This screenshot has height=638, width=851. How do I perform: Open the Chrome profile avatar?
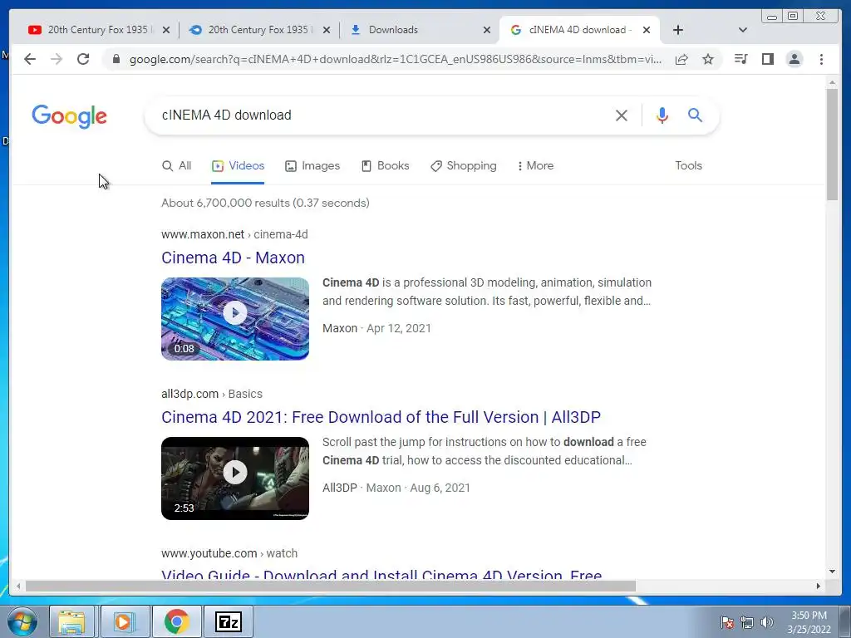794,59
